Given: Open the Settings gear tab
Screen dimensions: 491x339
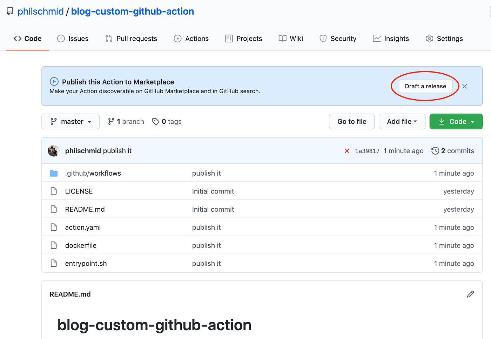Looking at the screenshot, I should 444,39.
